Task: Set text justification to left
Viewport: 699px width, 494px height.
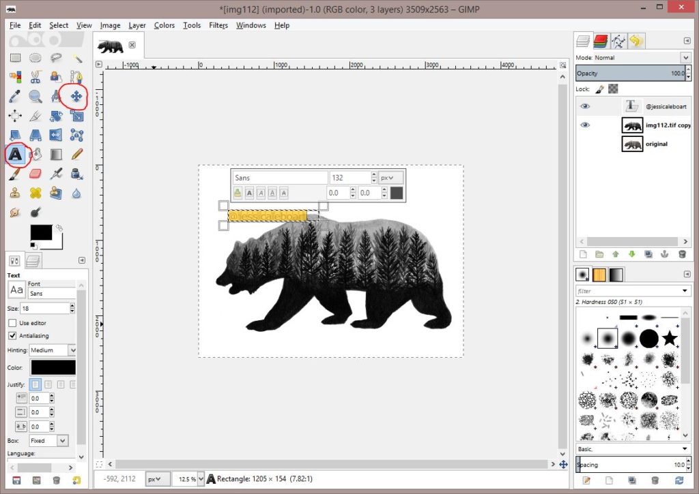Action: [x=35, y=384]
